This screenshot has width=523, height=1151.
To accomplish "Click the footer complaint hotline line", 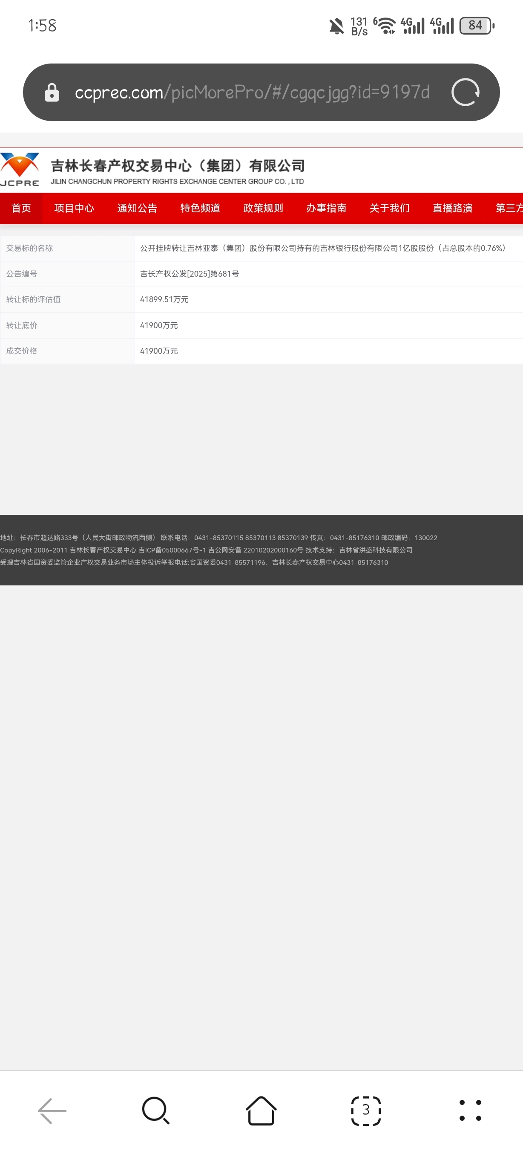I will (194, 563).
